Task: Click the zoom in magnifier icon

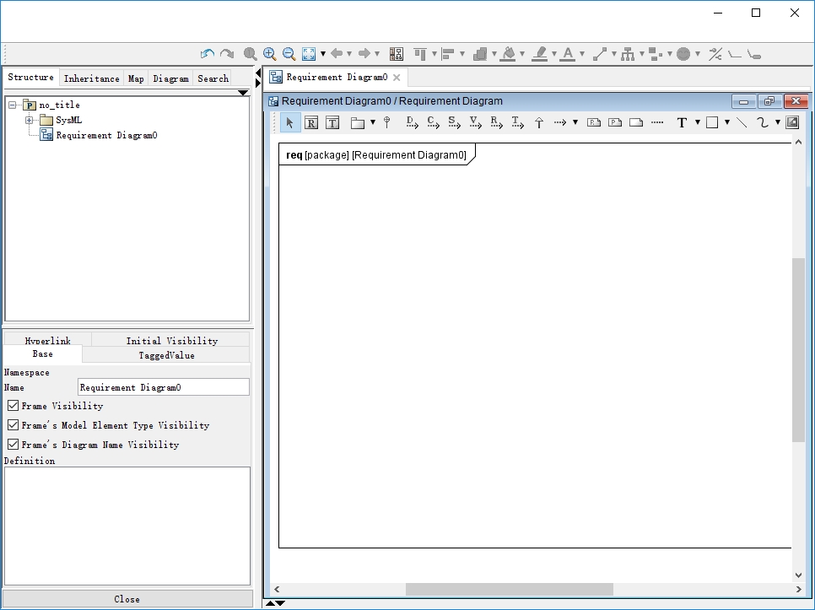Action: 270,54
